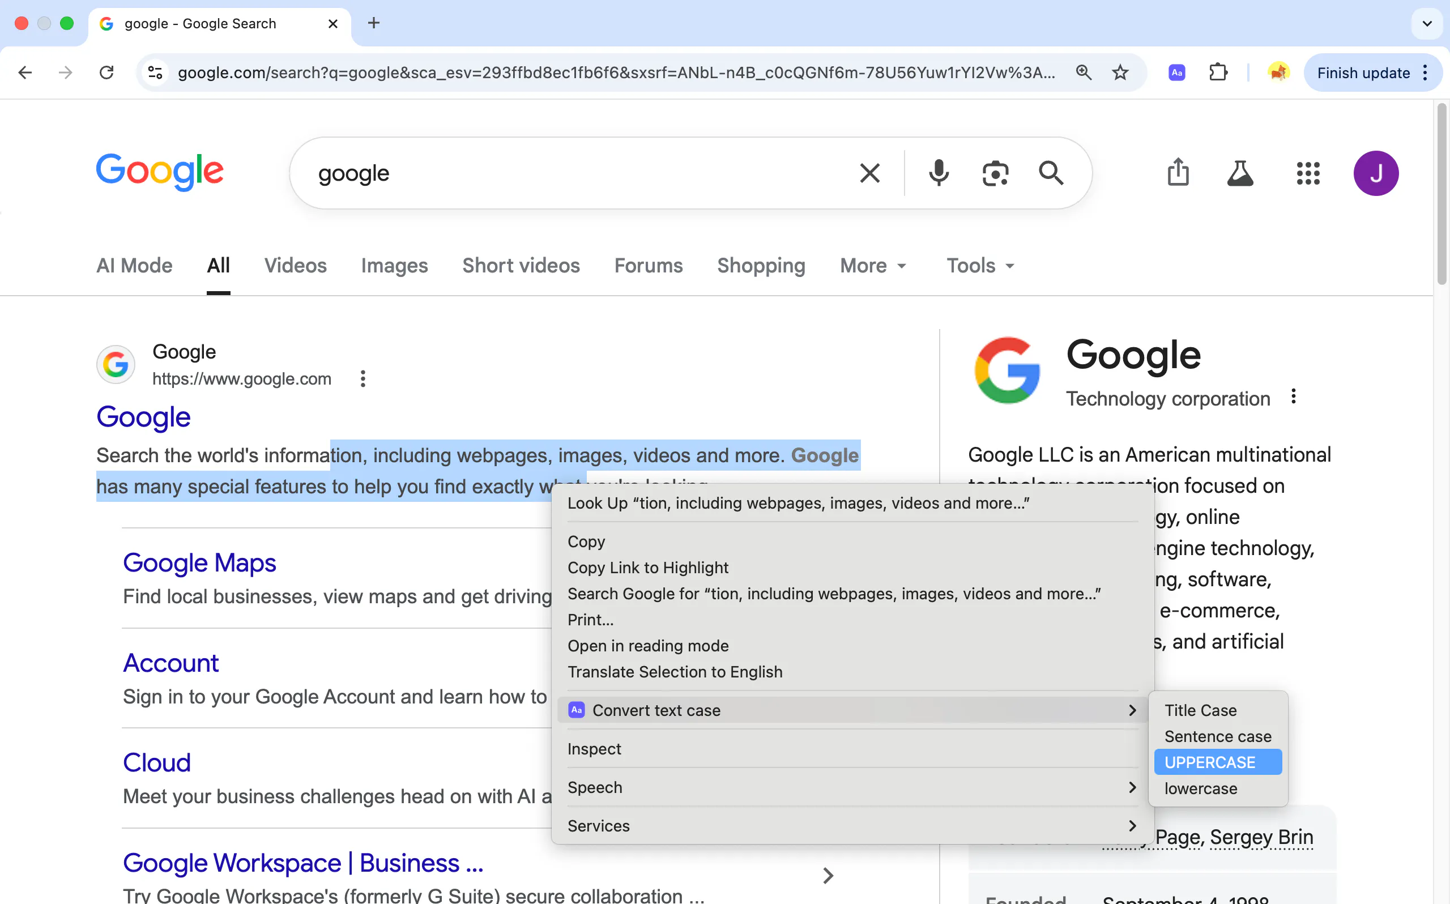Start voice search with microphone
The height and width of the screenshot is (904, 1450).
coord(939,173)
